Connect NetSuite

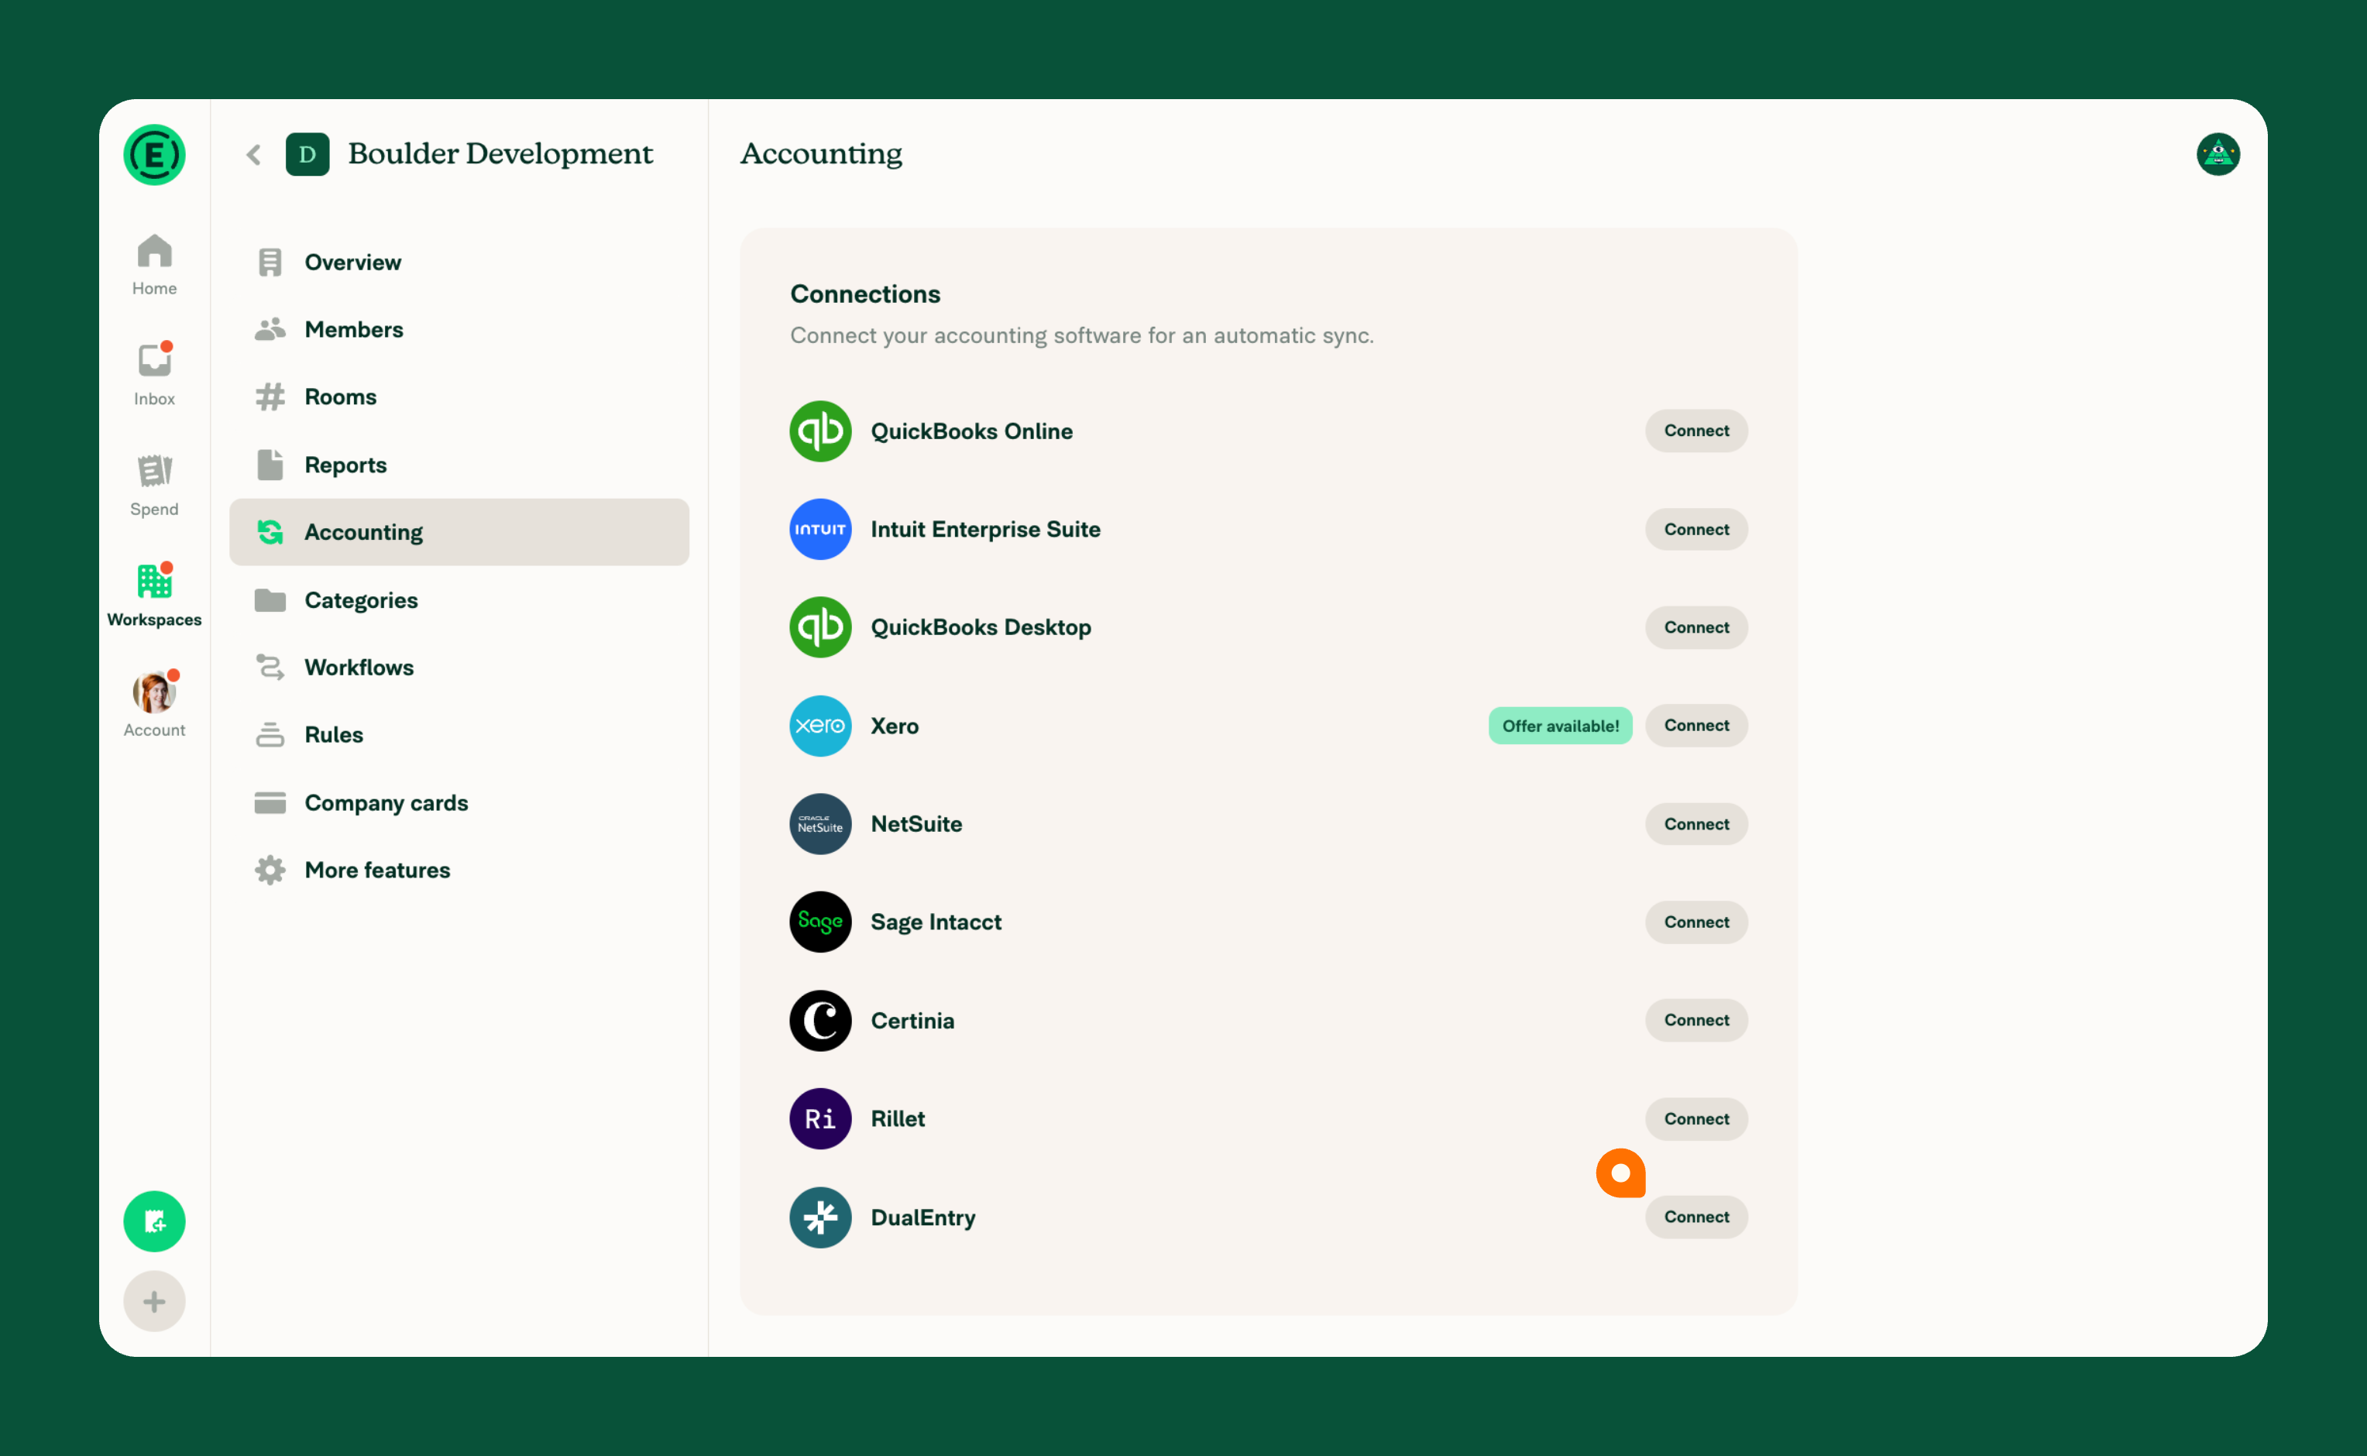[x=1695, y=823]
